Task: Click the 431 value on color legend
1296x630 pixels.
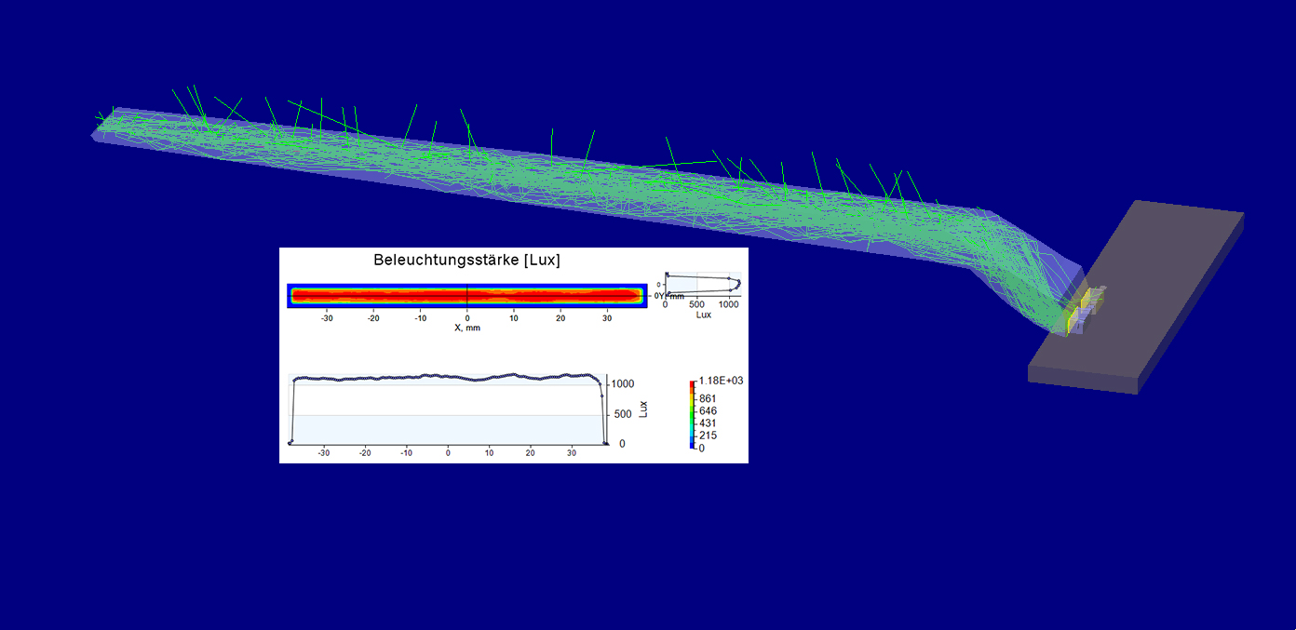Action: (708, 423)
